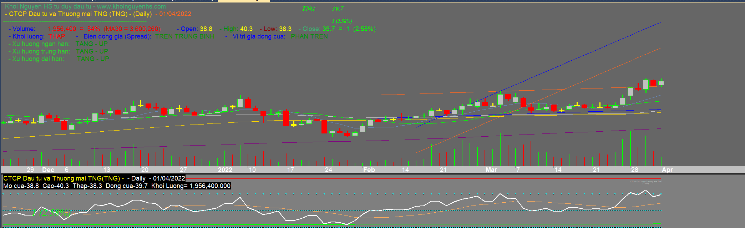Click the orange 01/04/2022 date in header

click(x=175, y=14)
